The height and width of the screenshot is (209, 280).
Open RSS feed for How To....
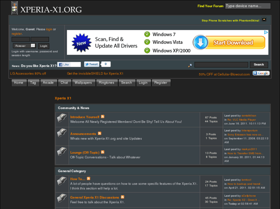click(89, 178)
